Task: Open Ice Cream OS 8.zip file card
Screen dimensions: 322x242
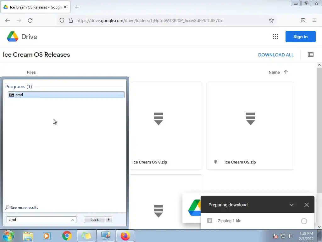Action: [165, 126]
